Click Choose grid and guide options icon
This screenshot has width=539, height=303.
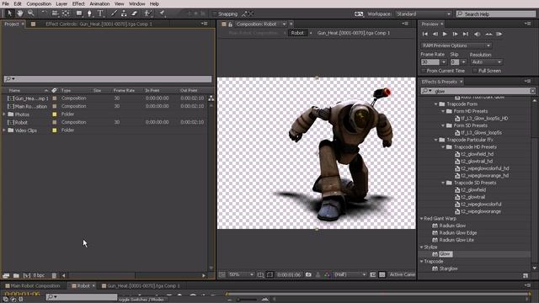(260, 274)
